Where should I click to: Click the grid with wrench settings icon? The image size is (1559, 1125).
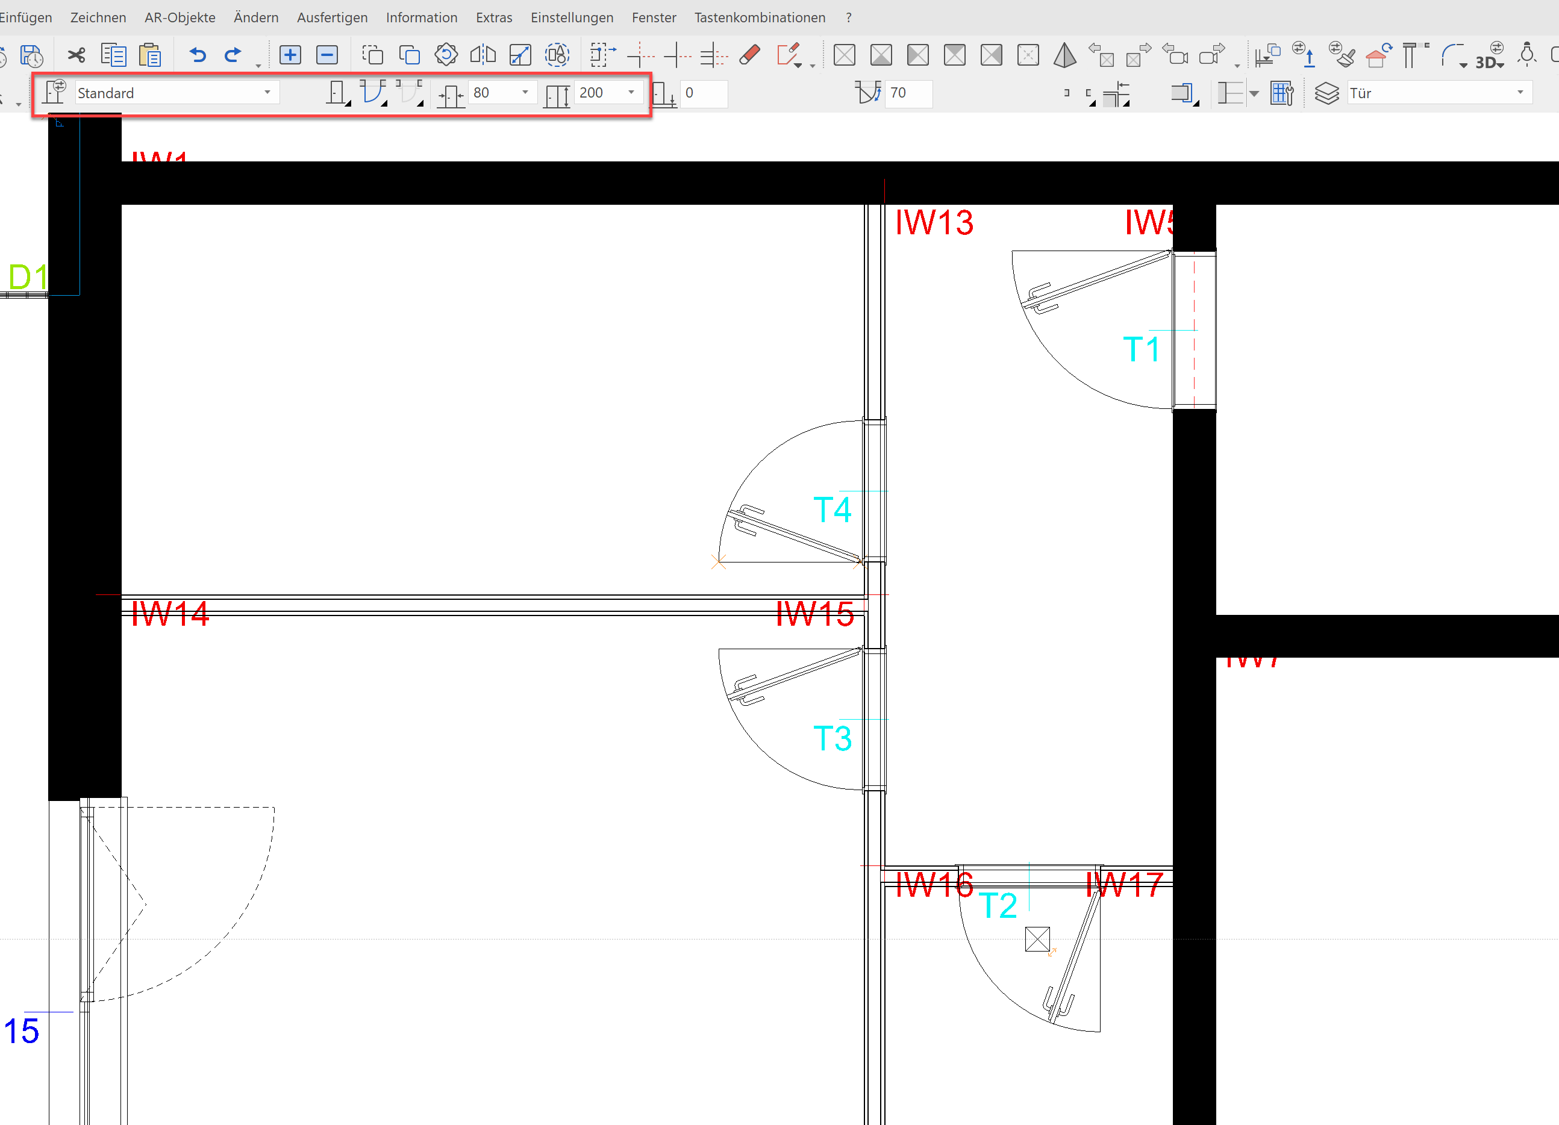tap(1282, 93)
